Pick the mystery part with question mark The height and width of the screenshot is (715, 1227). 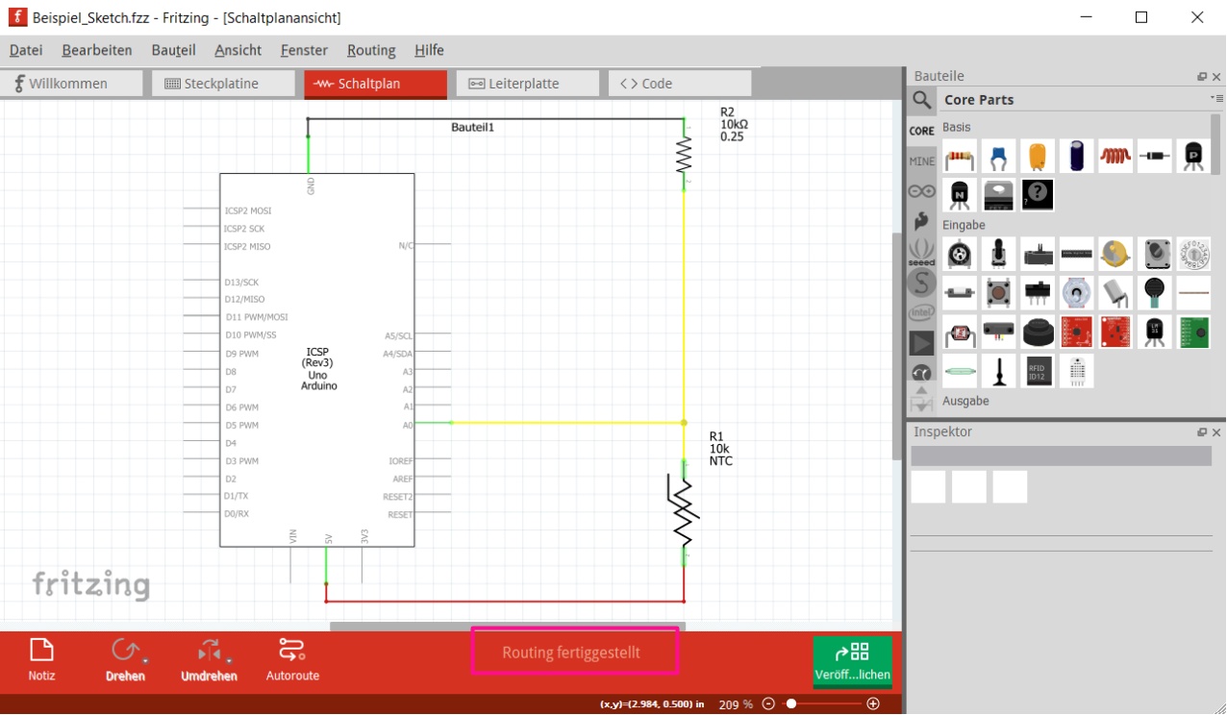tap(1038, 195)
